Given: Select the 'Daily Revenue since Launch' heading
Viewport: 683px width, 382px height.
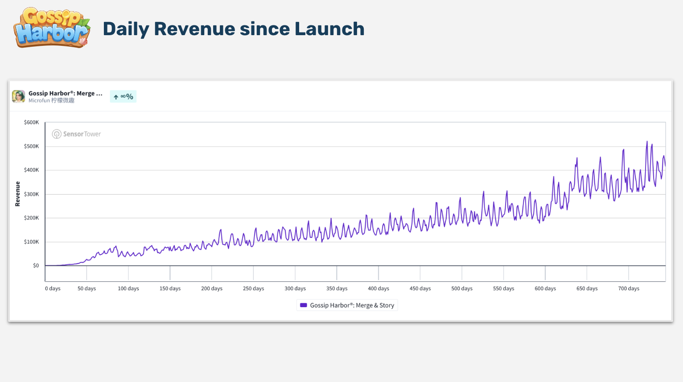Looking at the screenshot, I should [x=234, y=29].
